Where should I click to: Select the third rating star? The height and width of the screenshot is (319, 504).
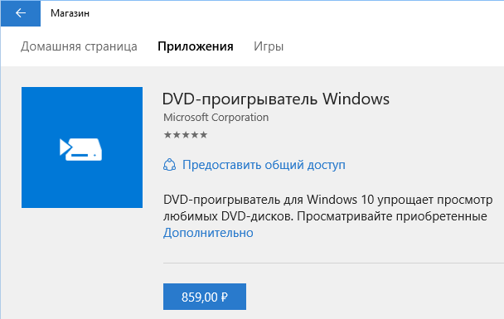click(x=186, y=134)
